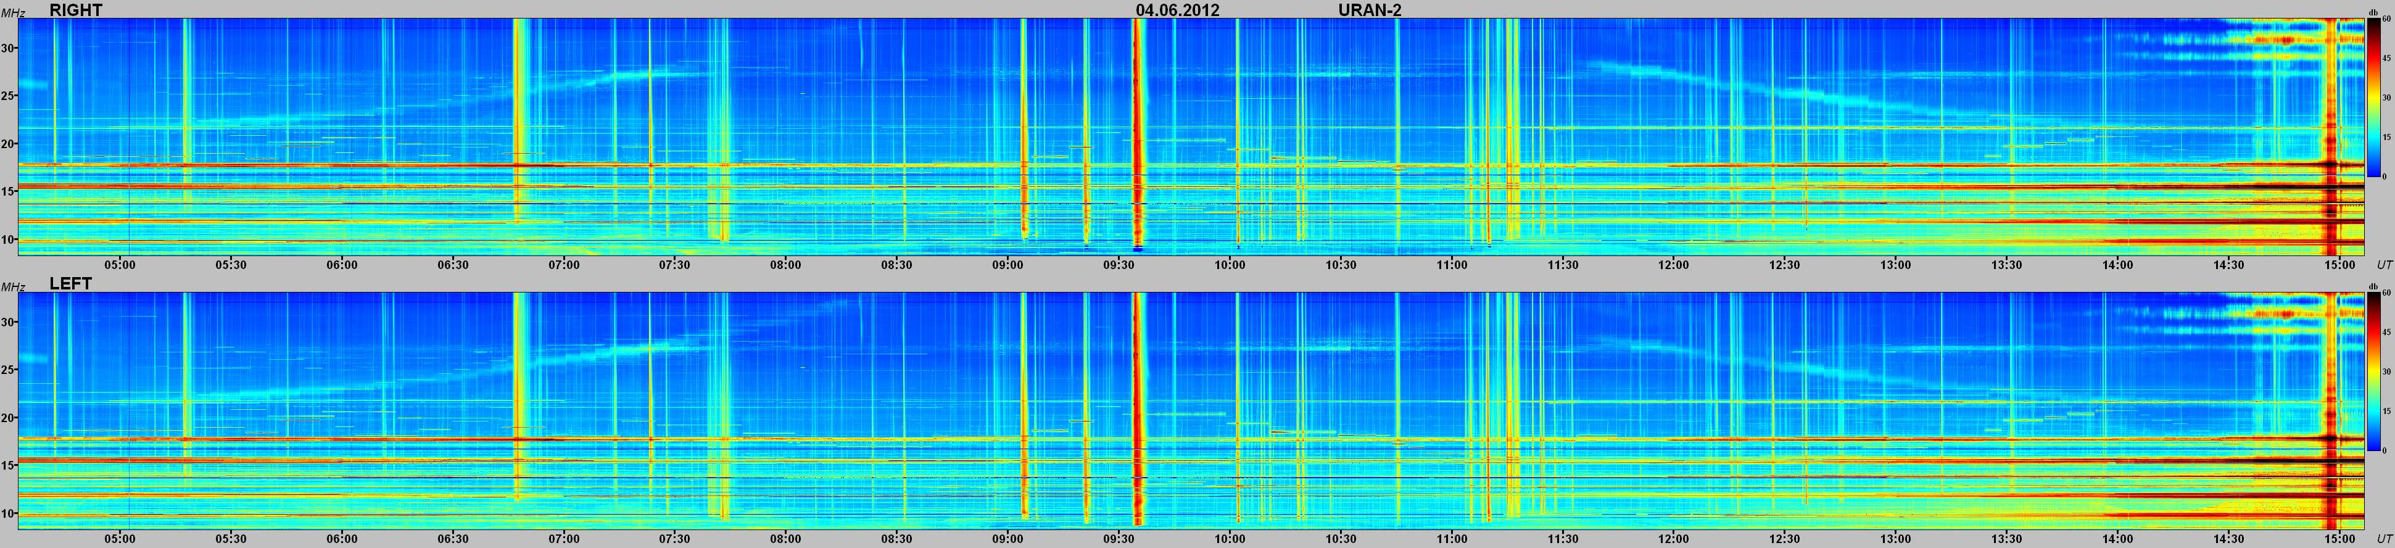Click the 10 MHz tick of the RIGHT panel
2395x548 pixels.
(9, 240)
